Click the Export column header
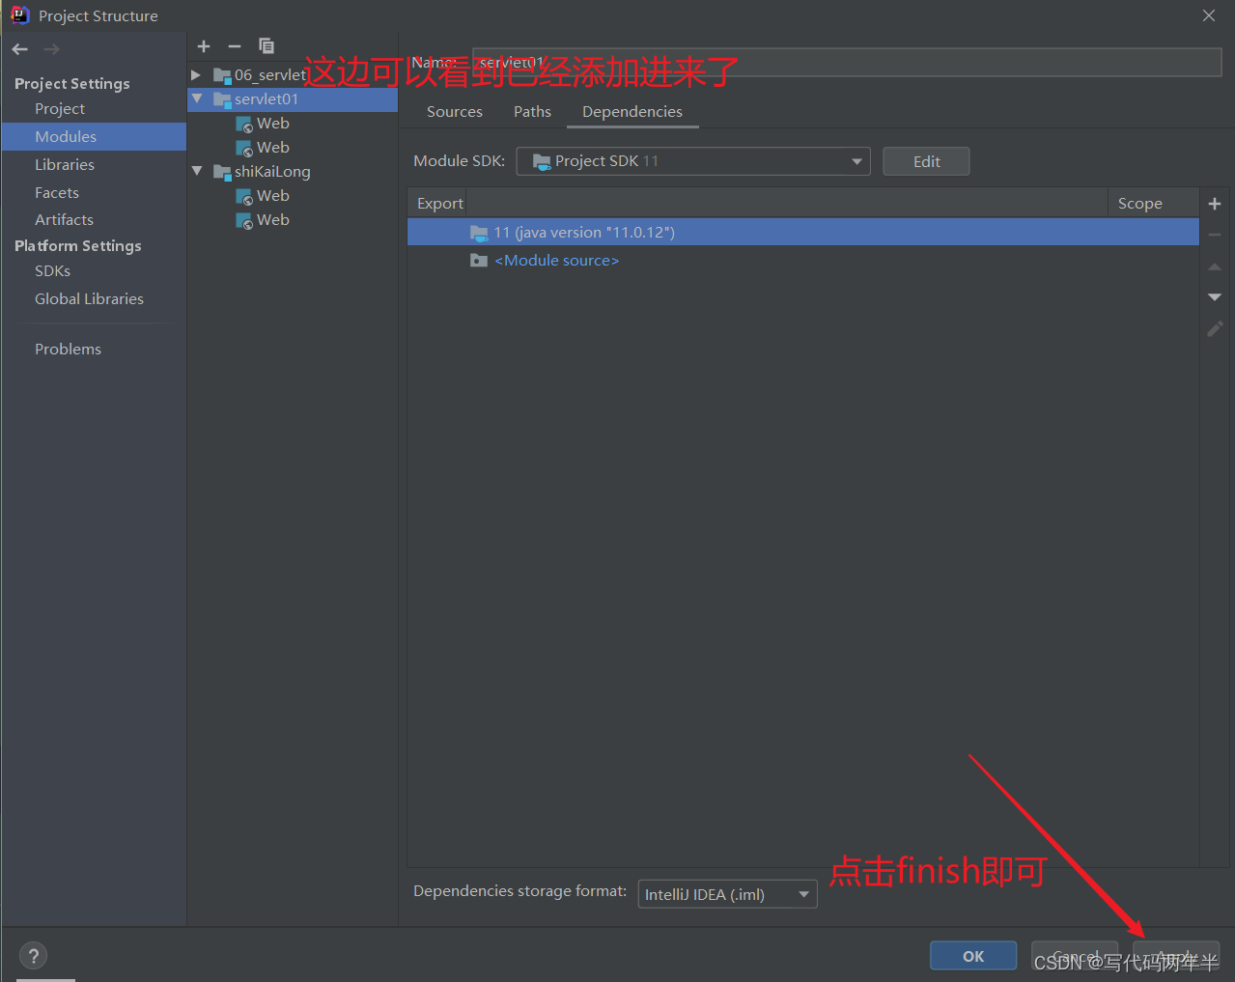 pyautogui.click(x=439, y=204)
